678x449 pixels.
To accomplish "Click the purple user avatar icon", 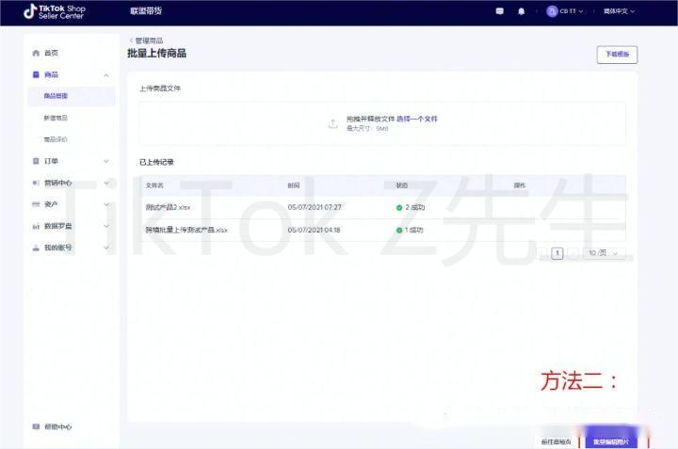I will pos(551,11).
